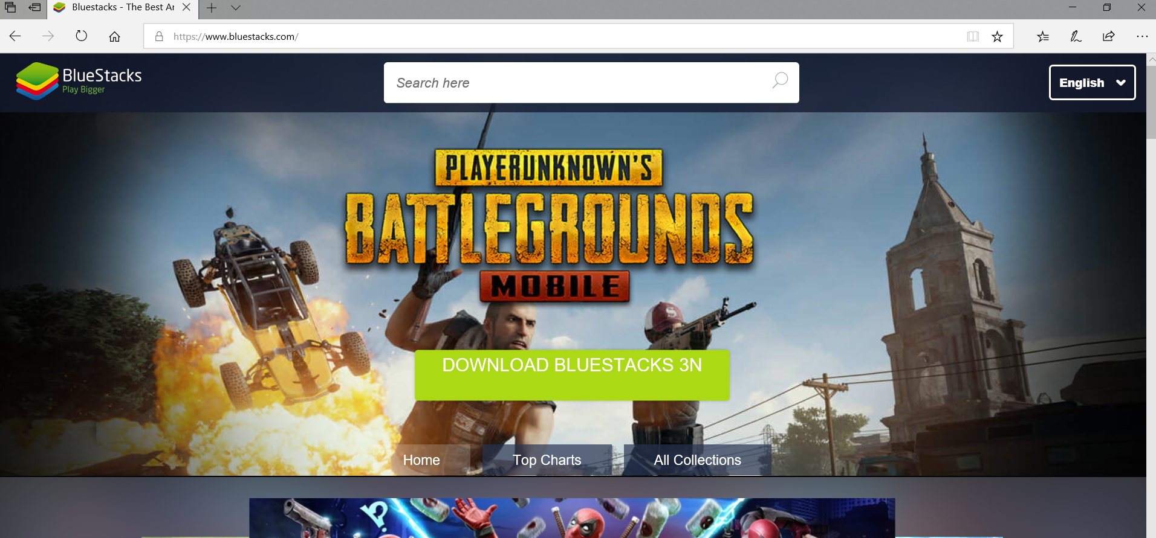
Task: Click the browser Back arrow
Action: 15,36
